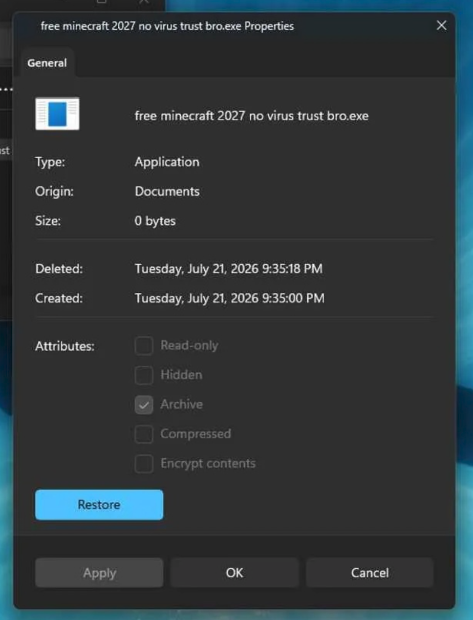This screenshot has height=620, width=473.
Task: Click the 'Type:' label
Action: pos(50,162)
